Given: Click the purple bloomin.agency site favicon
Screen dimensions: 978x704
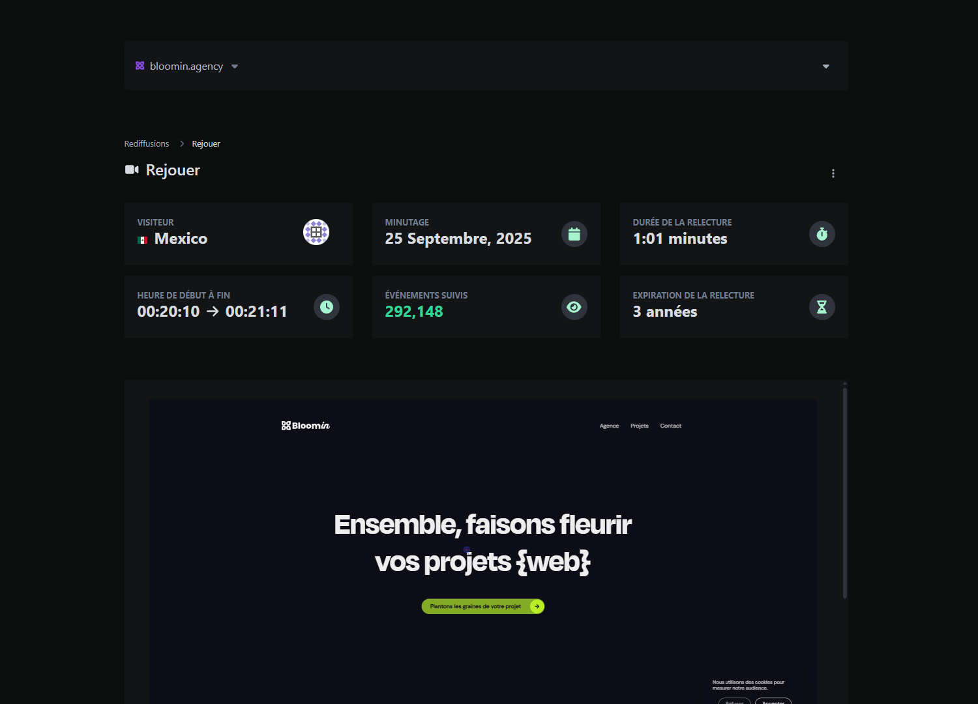Looking at the screenshot, I should tap(140, 66).
